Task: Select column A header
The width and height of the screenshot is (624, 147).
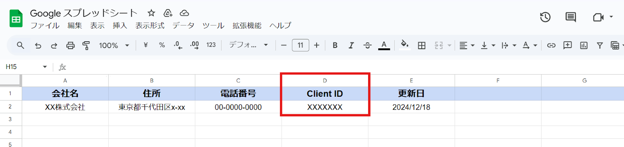Action: [x=65, y=80]
